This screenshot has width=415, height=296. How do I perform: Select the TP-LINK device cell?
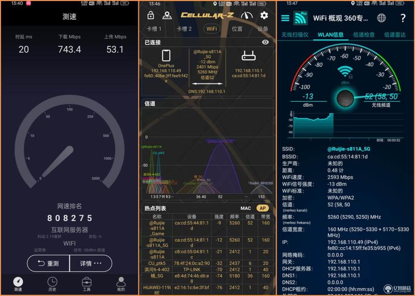(x=192, y=270)
